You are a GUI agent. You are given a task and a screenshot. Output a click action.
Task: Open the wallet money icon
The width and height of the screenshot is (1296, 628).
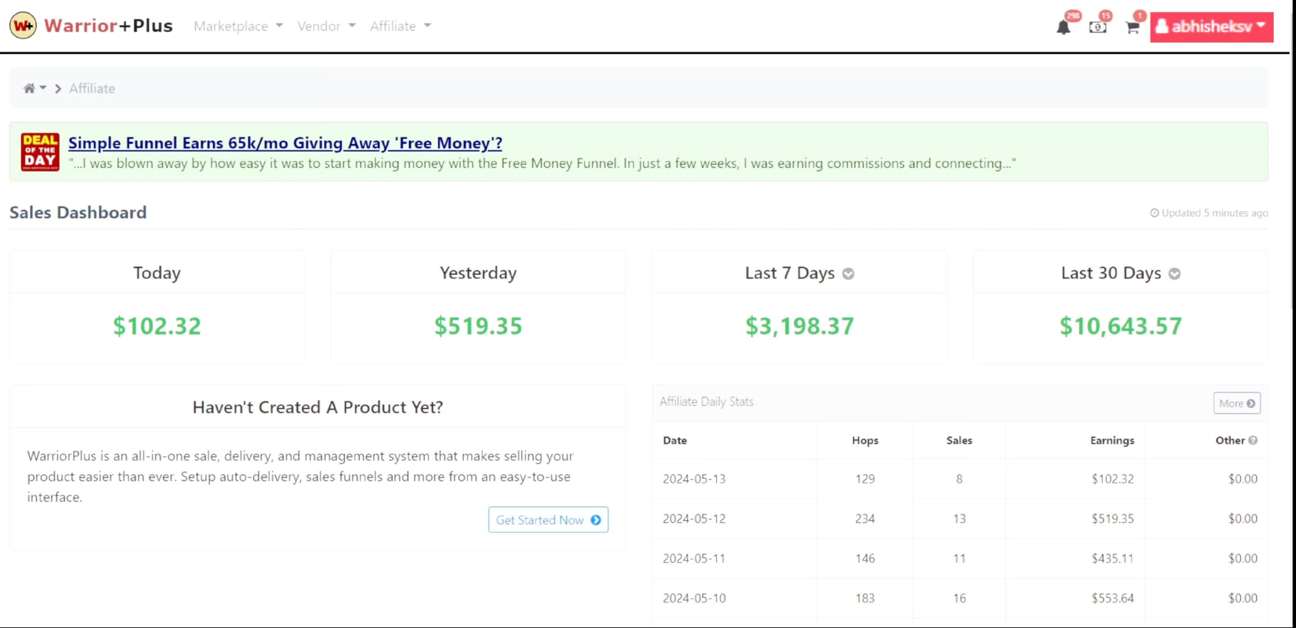[x=1098, y=27]
